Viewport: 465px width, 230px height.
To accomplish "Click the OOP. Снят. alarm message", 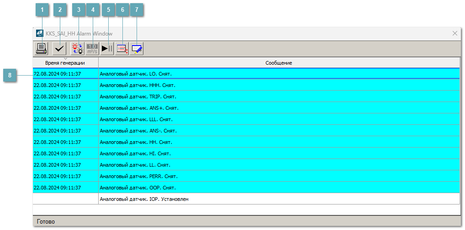I will [137, 188].
